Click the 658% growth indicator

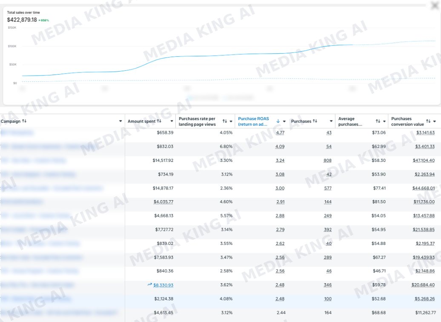[44, 20]
